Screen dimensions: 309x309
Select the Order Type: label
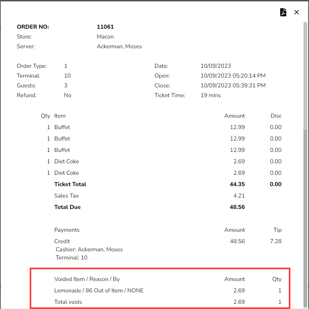32,66
